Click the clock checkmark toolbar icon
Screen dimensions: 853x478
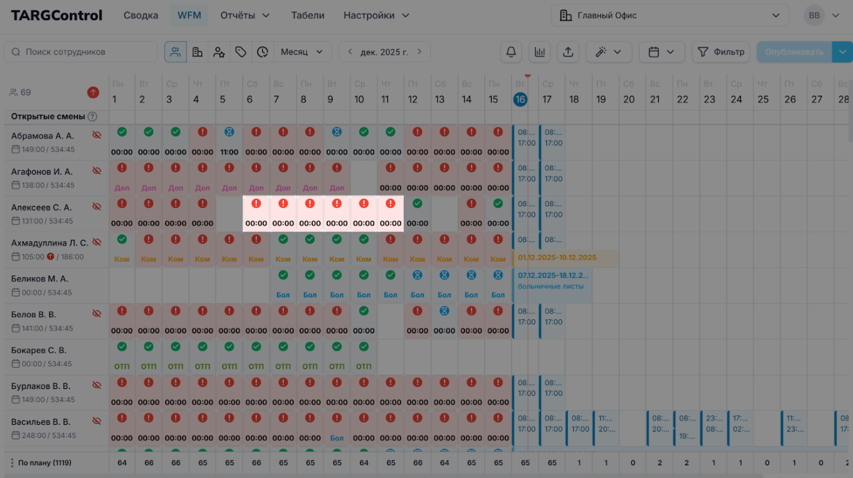point(262,52)
